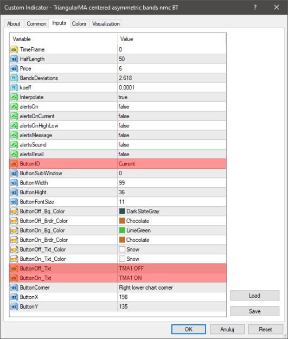Viewport: 288px width, 339px height.
Task: Cancel dialog with Anuluj button
Action: [x=227, y=329]
